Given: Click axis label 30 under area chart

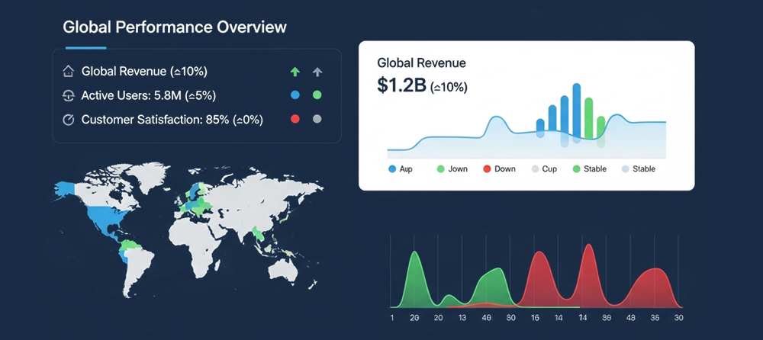Looking at the screenshot, I should [x=678, y=318].
